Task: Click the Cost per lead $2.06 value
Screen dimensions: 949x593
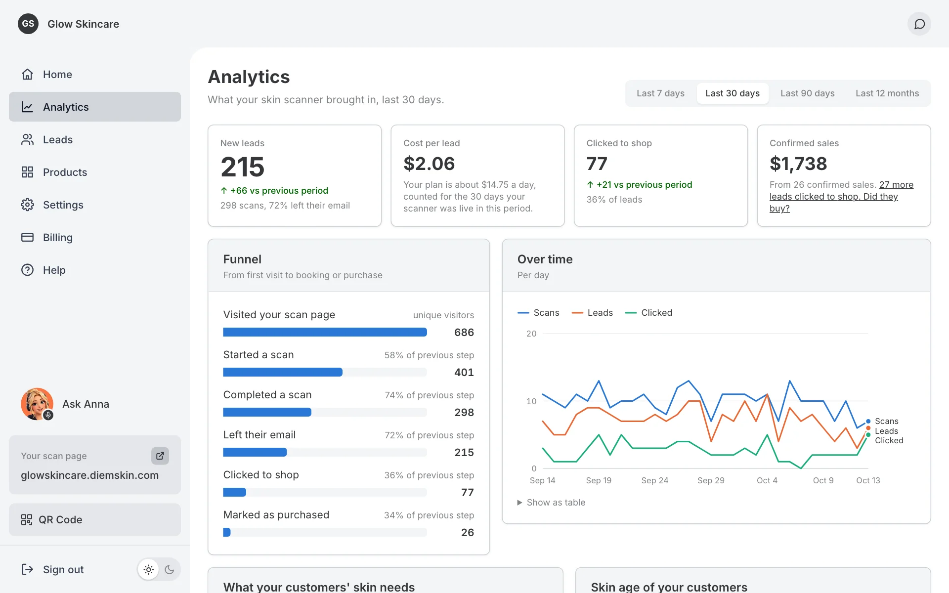Action: tap(429, 164)
